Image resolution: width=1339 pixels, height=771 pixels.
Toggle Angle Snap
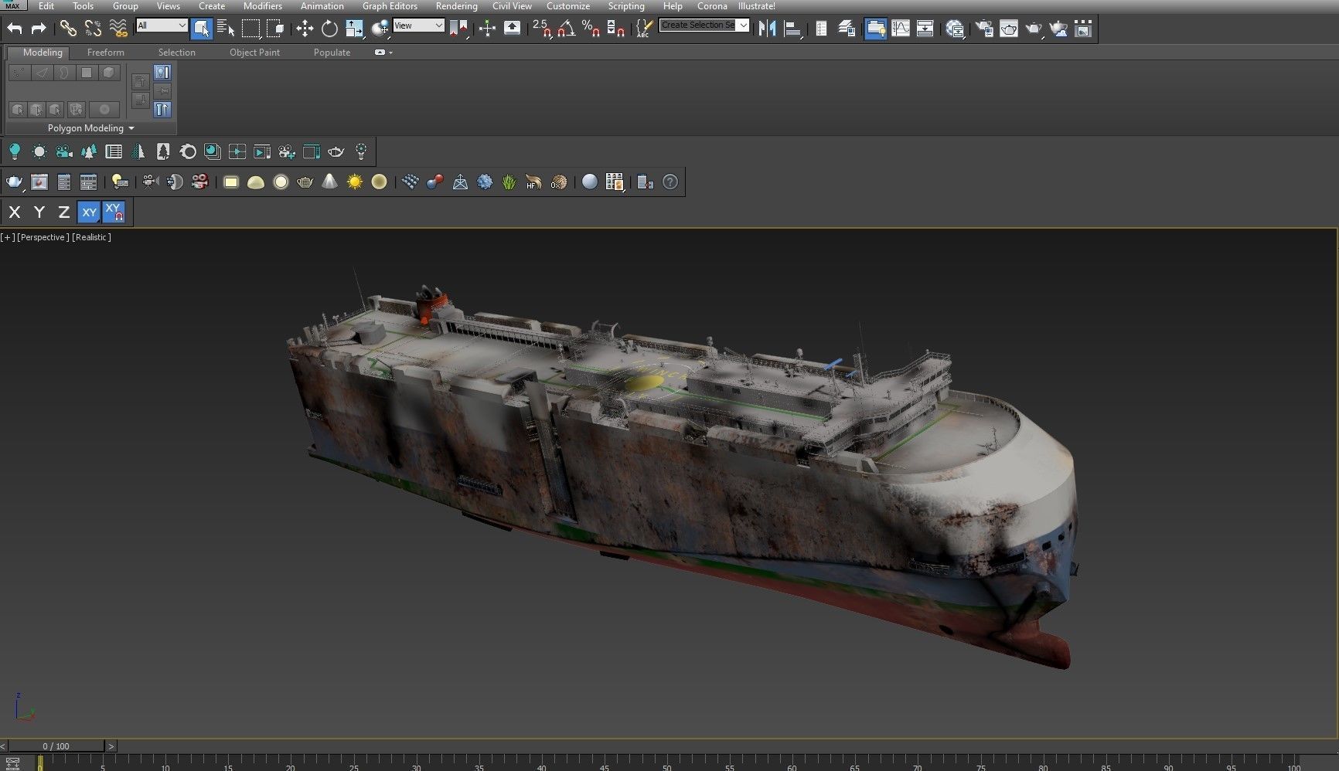(566, 29)
